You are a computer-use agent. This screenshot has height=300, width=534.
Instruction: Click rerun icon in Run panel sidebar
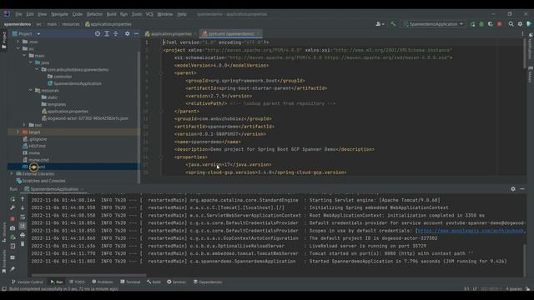(13, 199)
